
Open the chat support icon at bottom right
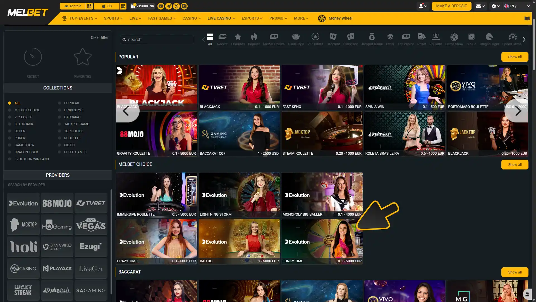(527, 294)
